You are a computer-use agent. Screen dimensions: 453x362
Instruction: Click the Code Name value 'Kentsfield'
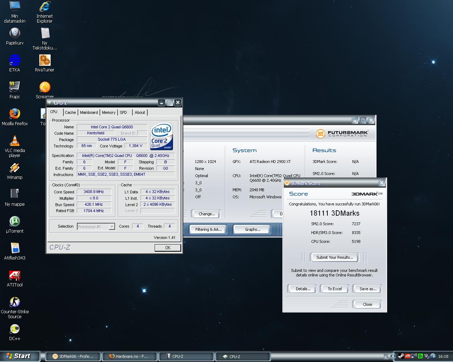coord(96,133)
